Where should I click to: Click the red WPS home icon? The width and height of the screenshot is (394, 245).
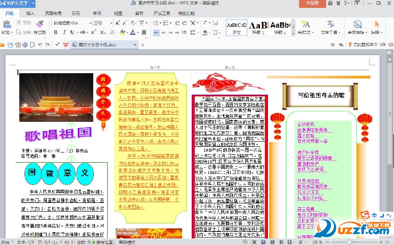[66, 45]
